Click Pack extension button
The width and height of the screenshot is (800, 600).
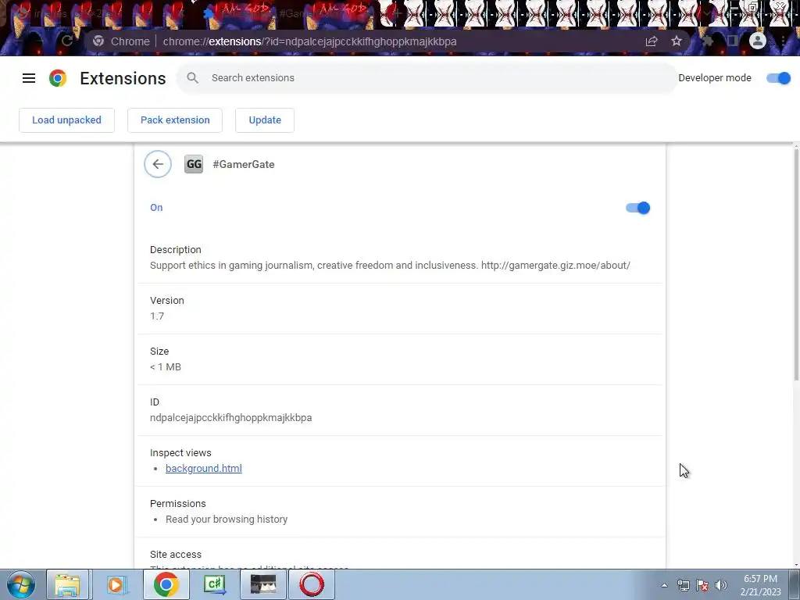(x=175, y=120)
